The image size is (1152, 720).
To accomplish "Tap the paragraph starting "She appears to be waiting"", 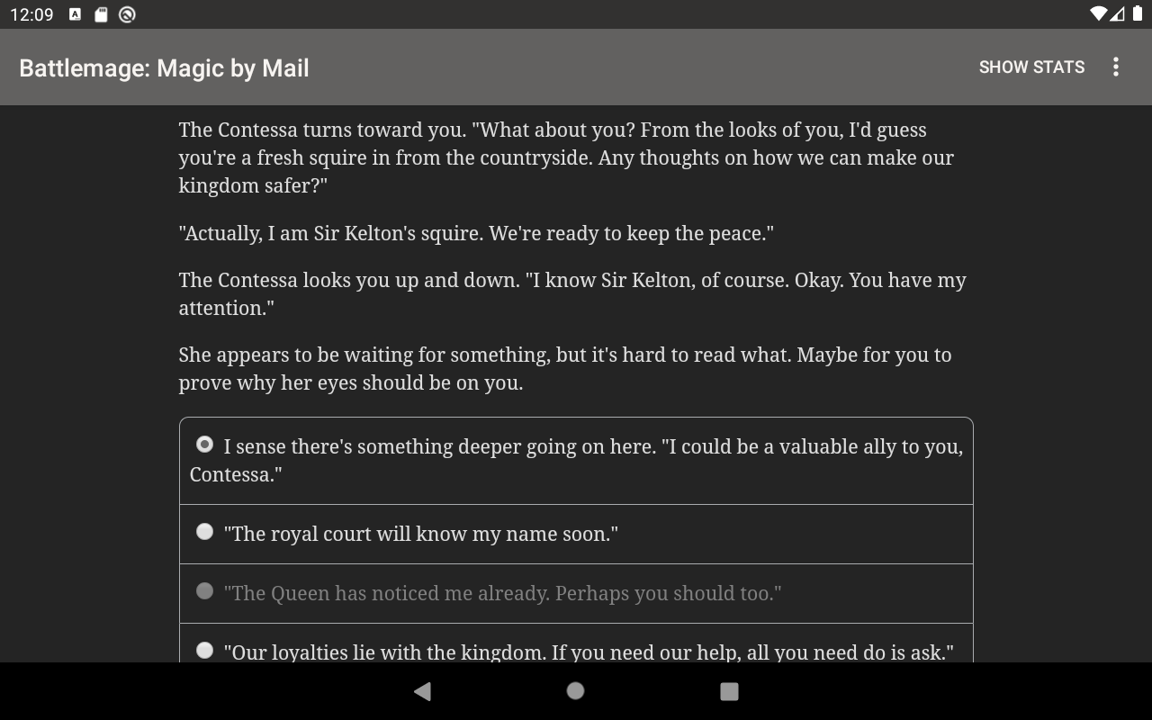I will click(x=565, y=368).
